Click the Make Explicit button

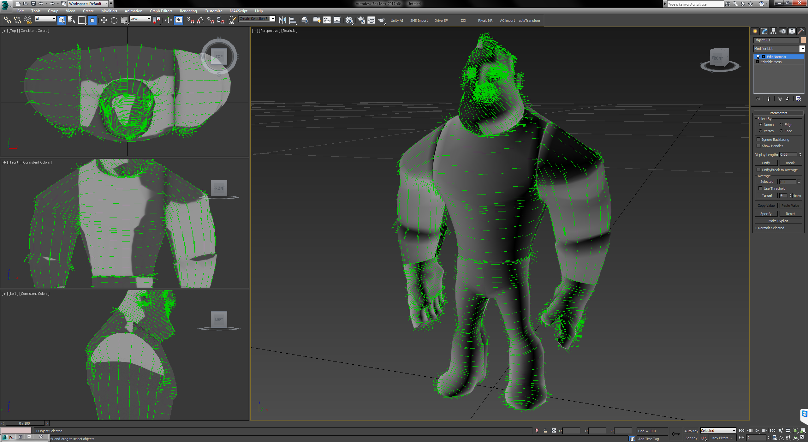[x=778, y=221]
